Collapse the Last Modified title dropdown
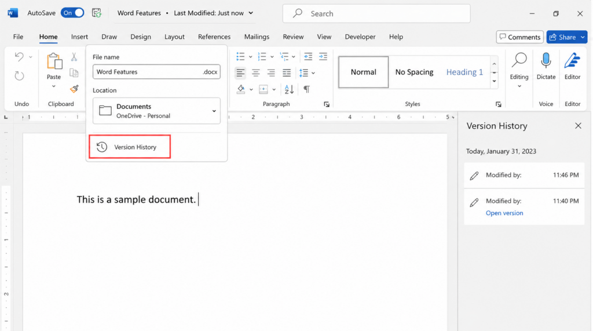The width and height of the screenshot is (593, 331). pyautogui.click(x=251, y=13)
